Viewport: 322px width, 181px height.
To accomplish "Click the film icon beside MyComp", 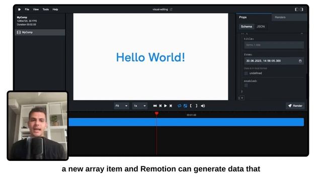I will (x=19, y=32).
